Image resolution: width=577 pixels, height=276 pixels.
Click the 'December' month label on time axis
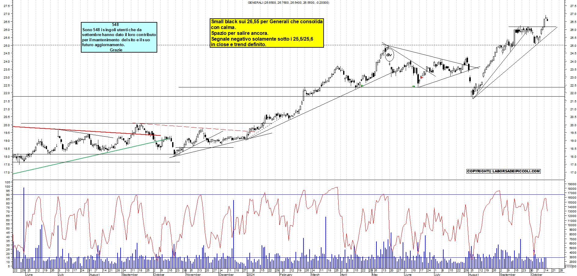coord(226,274)
